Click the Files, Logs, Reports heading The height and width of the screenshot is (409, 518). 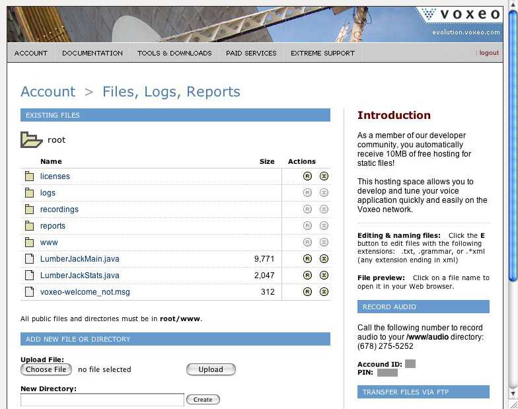click(x=171, y=91)
